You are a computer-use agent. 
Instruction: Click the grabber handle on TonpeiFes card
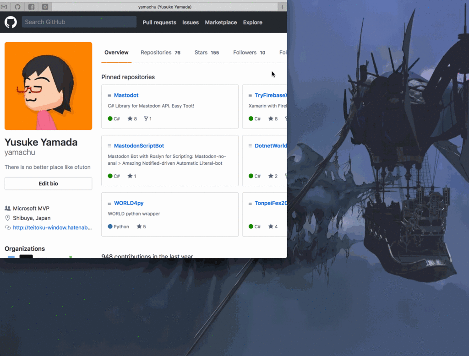pos(250,203)
